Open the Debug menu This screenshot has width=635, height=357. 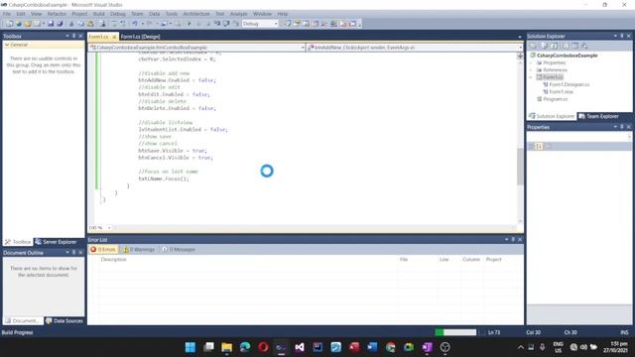point(118,14)
